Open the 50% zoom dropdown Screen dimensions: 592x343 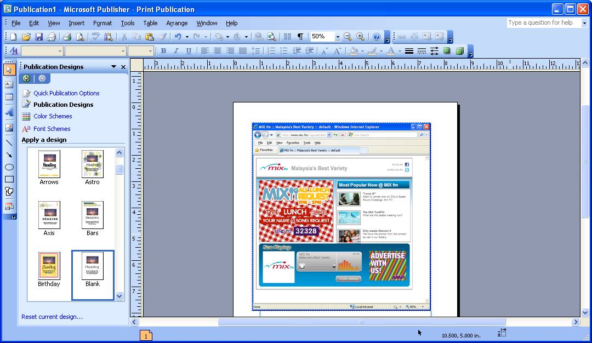(x=338, y=37)
